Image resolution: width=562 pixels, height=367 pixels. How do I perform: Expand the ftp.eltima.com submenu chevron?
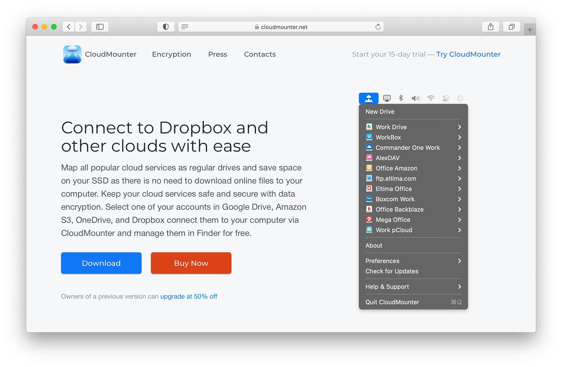(x=459, y=178)
